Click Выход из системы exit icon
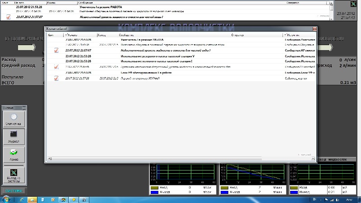The width and height of the screenshot is (361, 203). point(14,175)
